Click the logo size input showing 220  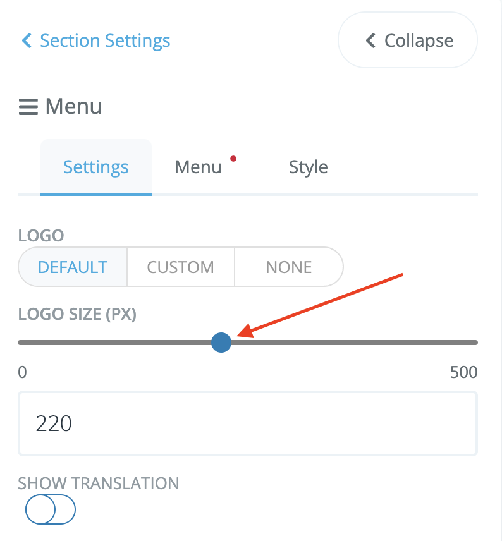point(247,423)
